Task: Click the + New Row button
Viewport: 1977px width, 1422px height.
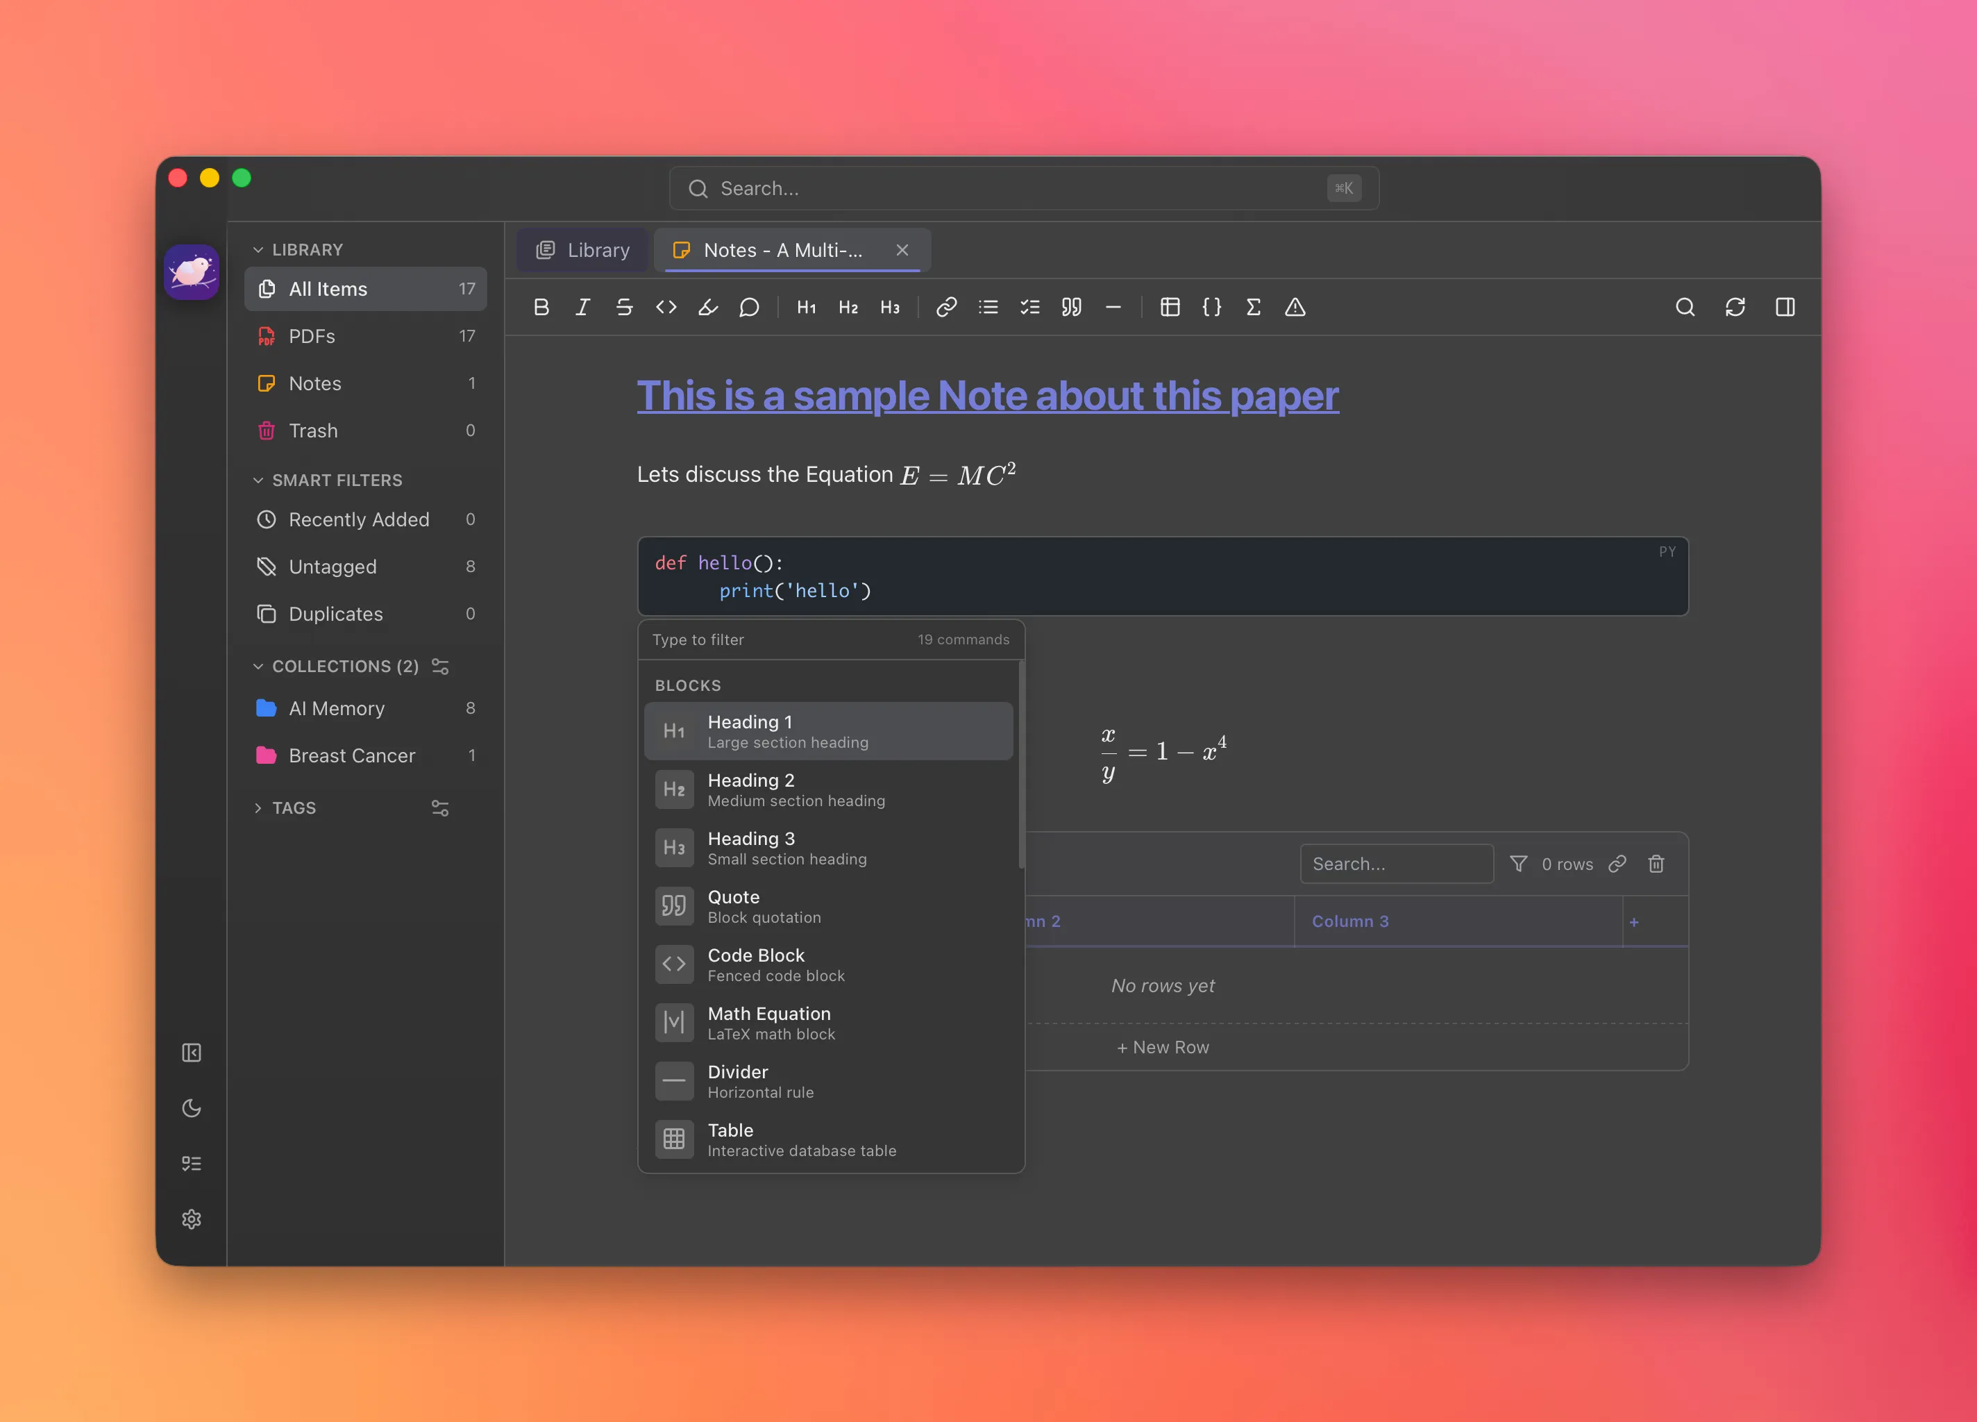Action: pyautogui.click(x=1163, y=1047)
